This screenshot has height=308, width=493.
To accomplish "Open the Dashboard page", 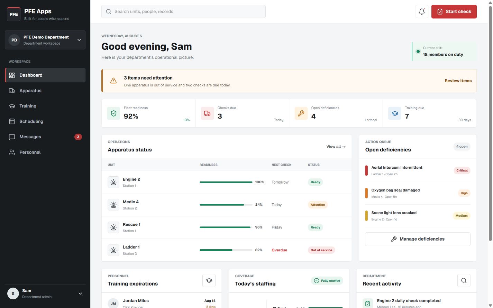I will click(45, 75).
